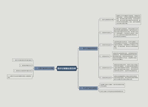Image resolution: width=148 pixels, height=107 pixels.
Task: Click note 法院基于当事人的请求 under branch 三
Action: click(112, 85)
